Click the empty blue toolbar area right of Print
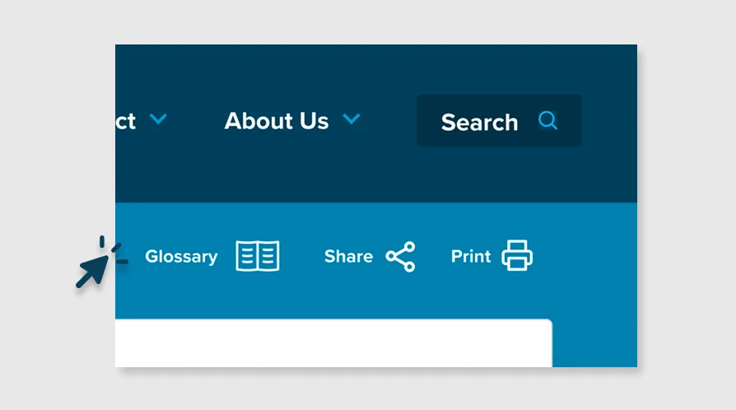The image size is (736, 410). (x=587, y=256)
